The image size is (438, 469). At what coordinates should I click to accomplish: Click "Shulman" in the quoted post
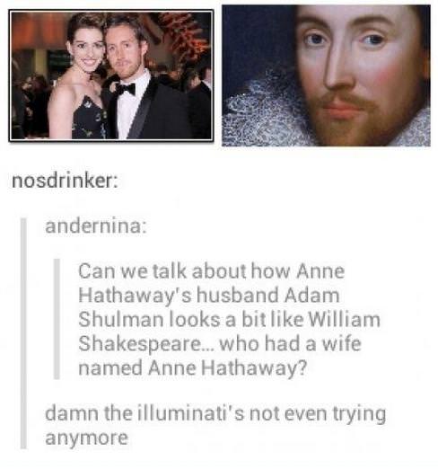pos(120,319)
